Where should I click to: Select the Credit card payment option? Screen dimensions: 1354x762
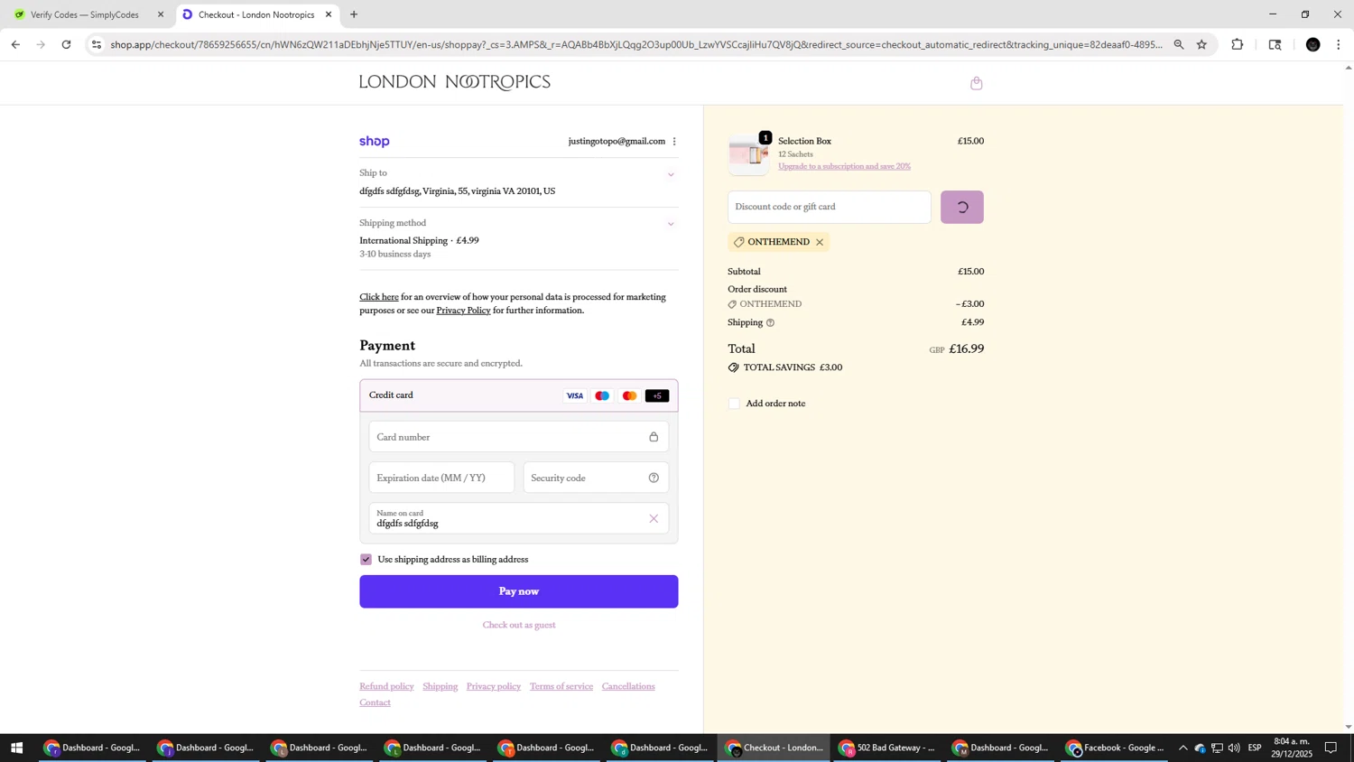click(519, 395)
